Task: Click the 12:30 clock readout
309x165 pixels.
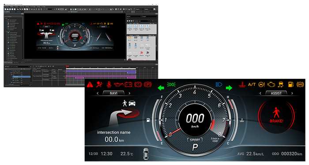Action: (106, 154)
